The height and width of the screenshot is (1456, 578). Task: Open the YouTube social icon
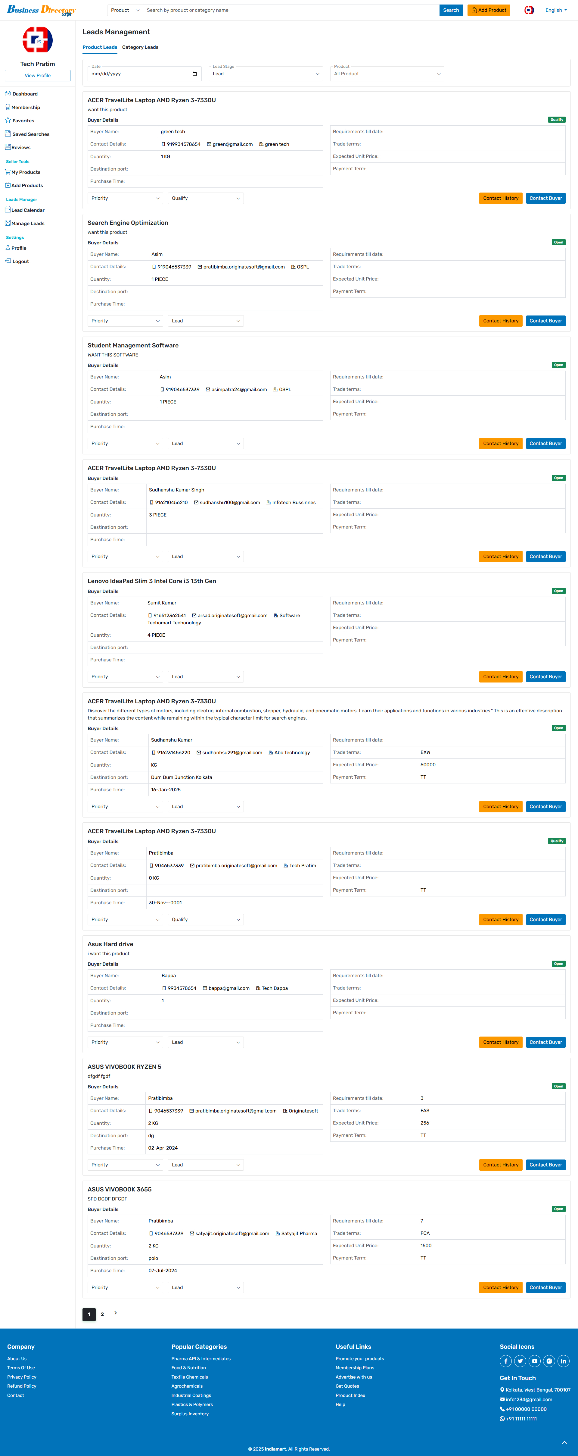tap(535, 1361)
